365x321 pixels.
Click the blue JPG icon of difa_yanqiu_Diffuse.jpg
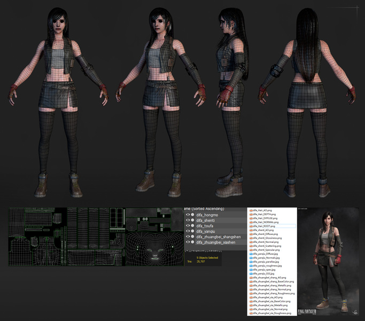click(251, 254)
